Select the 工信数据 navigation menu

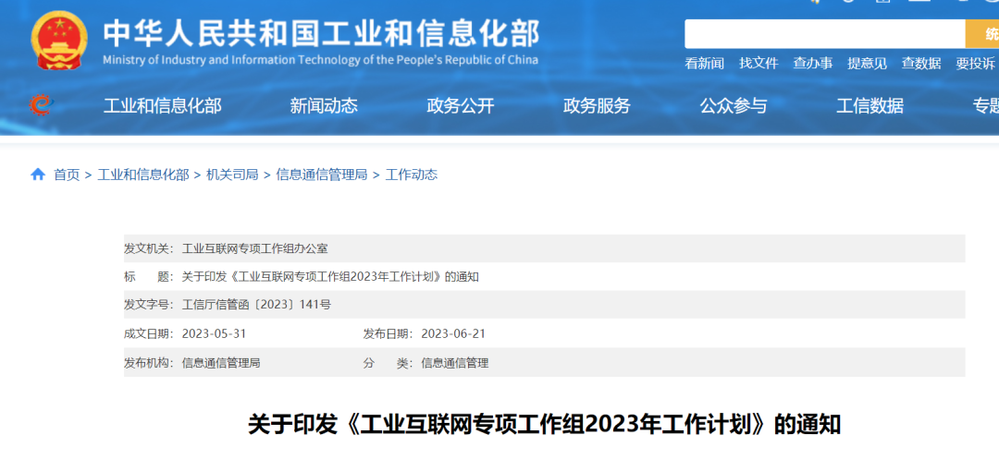869,106
